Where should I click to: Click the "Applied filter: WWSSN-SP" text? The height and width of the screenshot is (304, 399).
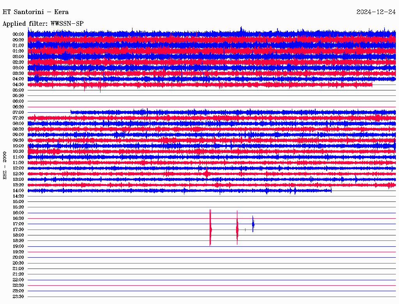43,24
